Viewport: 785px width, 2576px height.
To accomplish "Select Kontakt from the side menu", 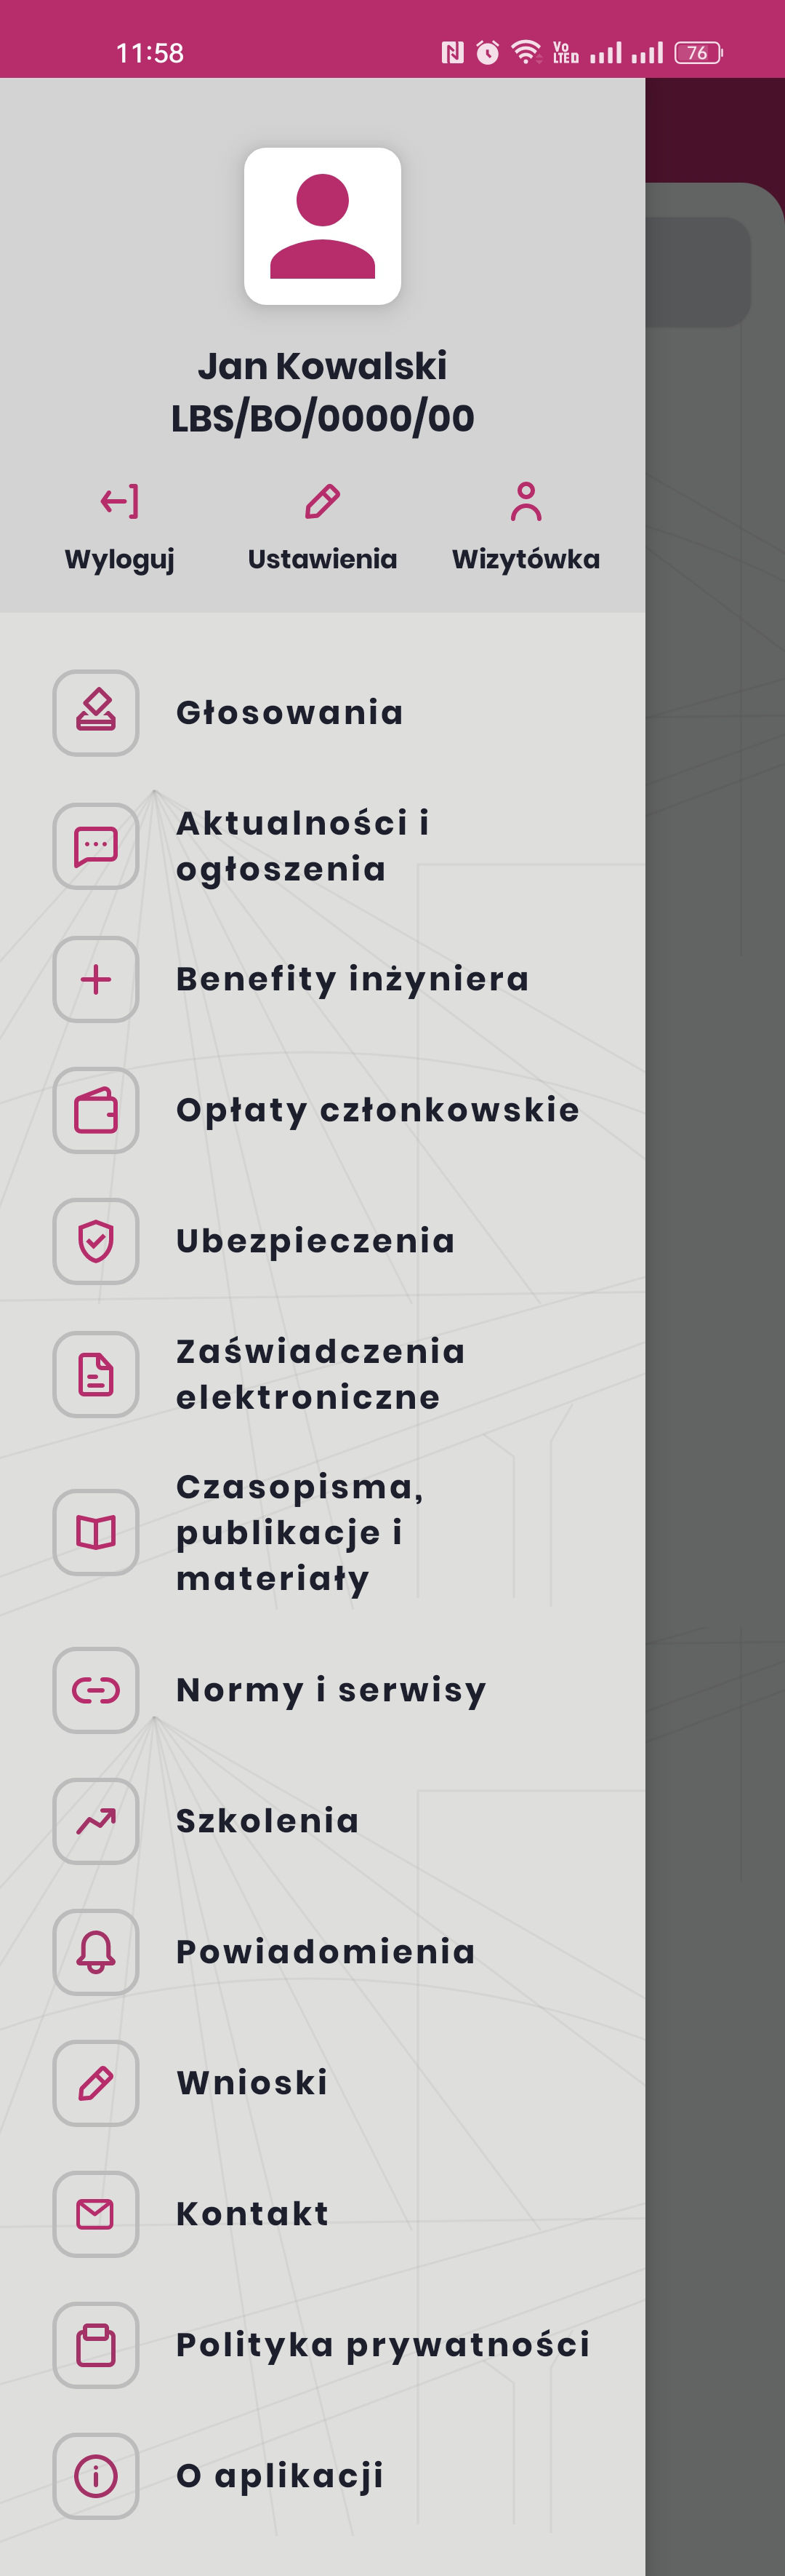I will [251, 2214].
